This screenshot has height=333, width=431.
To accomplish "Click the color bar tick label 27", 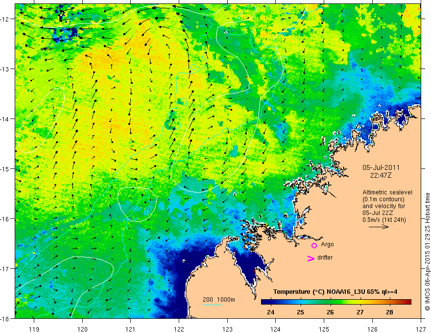I will point(360,312).
